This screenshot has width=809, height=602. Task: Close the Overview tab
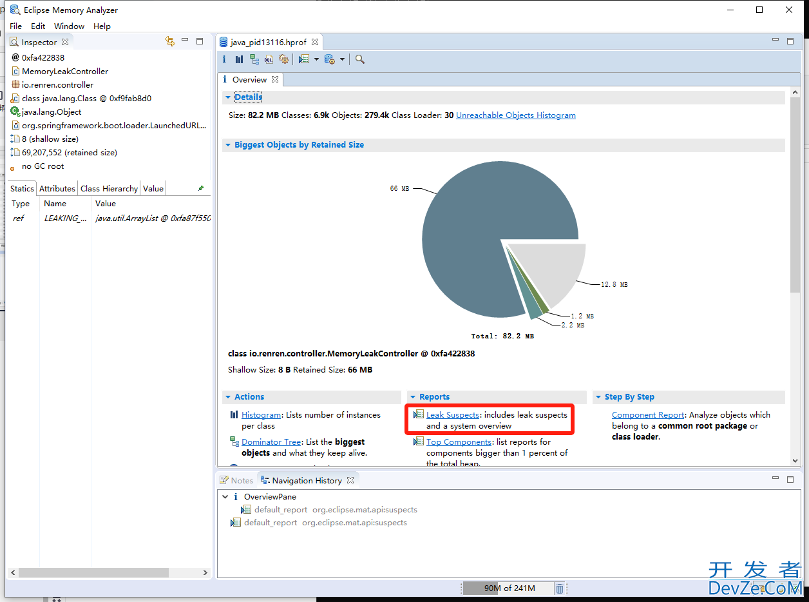coord(274,79)
